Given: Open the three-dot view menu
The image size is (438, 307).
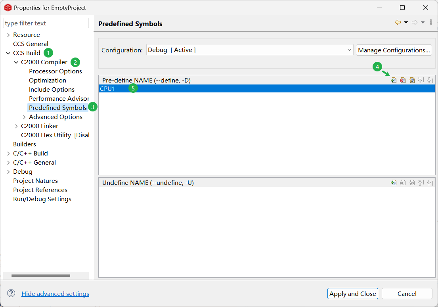Looking at the screenshot, I should point(431,23).
